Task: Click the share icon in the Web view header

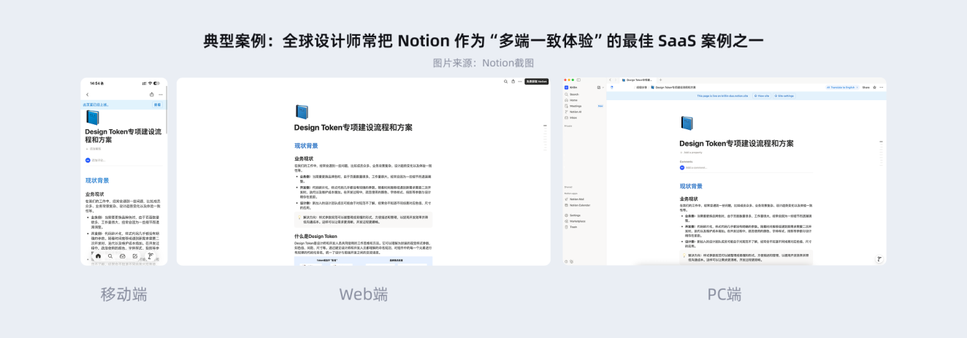Action: 513,82
